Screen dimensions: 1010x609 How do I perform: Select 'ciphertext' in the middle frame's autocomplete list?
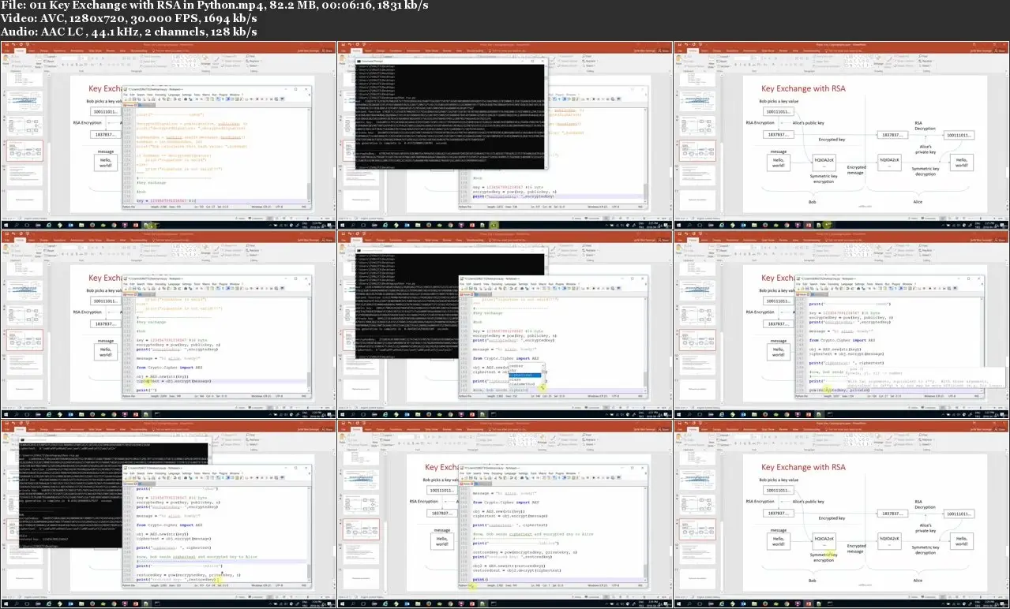[524, 375]
